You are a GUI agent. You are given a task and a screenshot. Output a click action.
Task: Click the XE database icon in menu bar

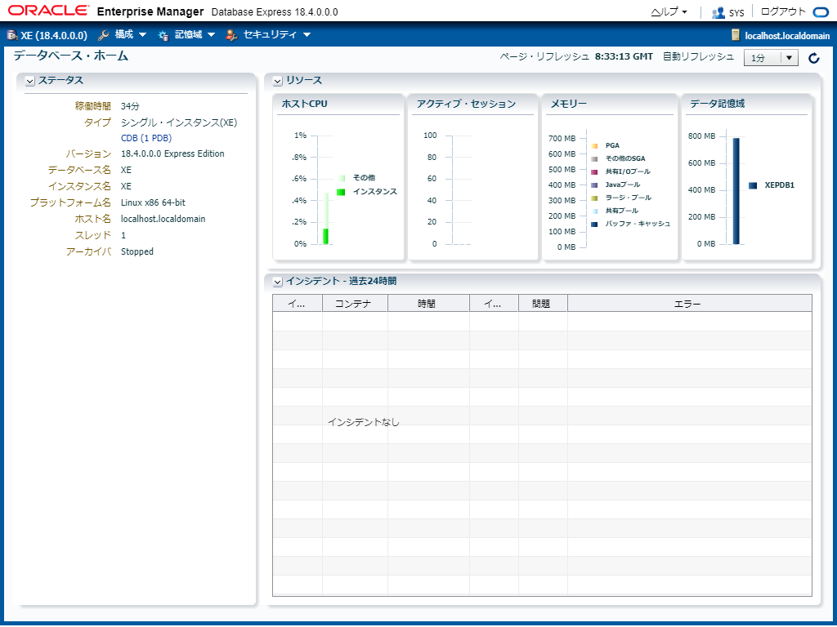(x=11, y=35)
